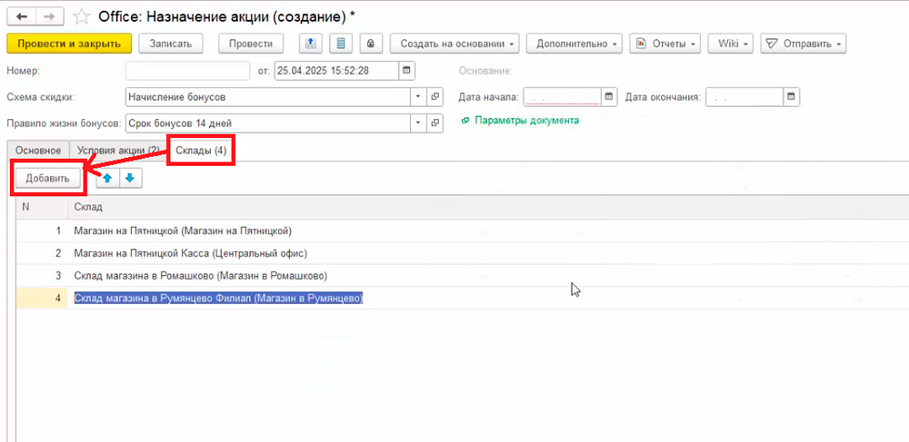Switch to the Основное tab
Image resolution: width=909 pixels, height=442 pixels.
[x=37, y=151]
